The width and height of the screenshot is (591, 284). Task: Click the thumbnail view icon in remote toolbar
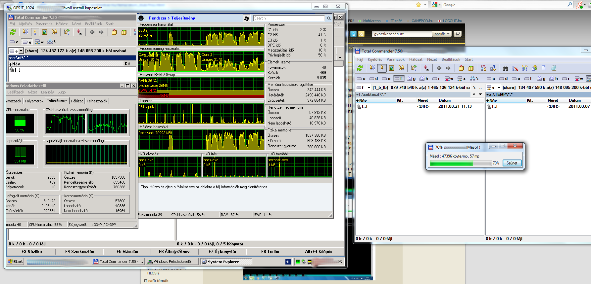pyautogui.click(x=45, y=32)
